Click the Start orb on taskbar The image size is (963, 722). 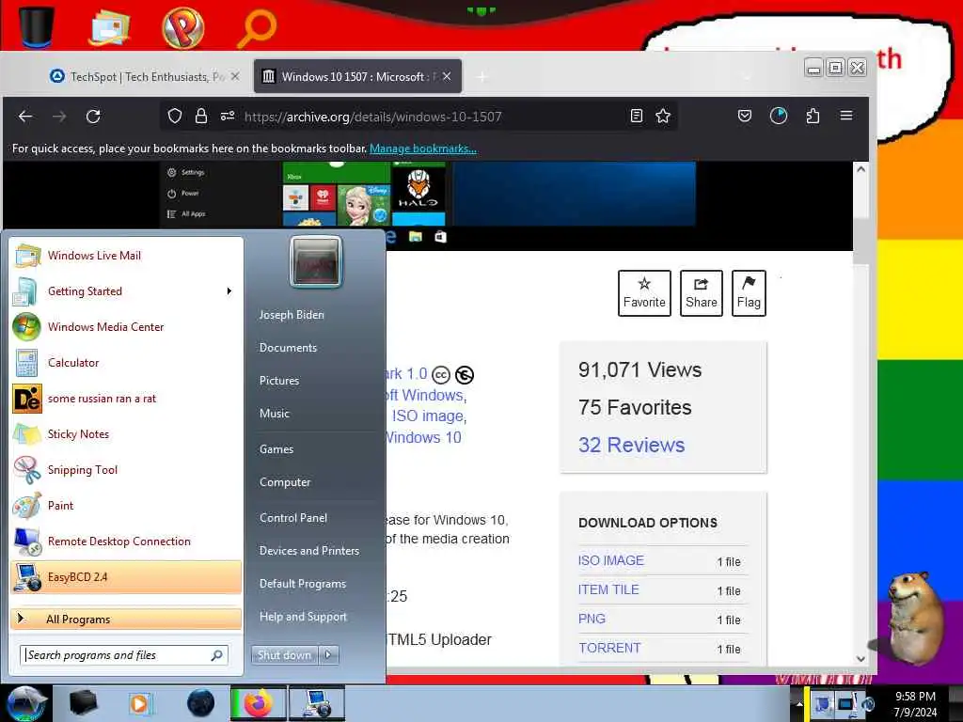(25, 703)
